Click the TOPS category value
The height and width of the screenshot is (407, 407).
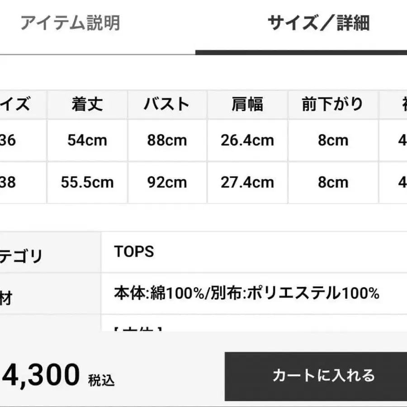[134, 252]
